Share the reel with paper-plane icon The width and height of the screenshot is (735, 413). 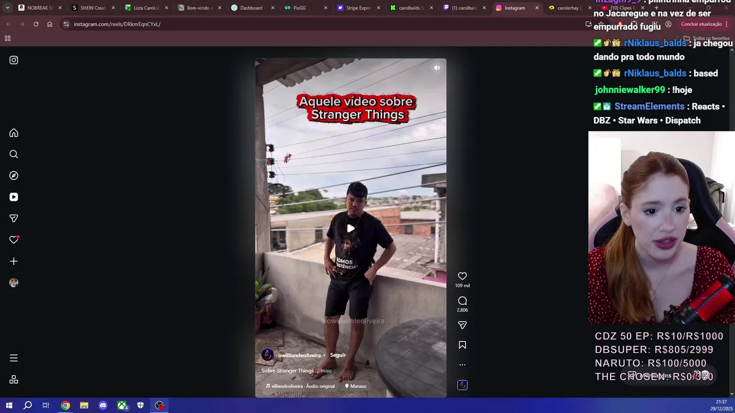coord(462,325)
